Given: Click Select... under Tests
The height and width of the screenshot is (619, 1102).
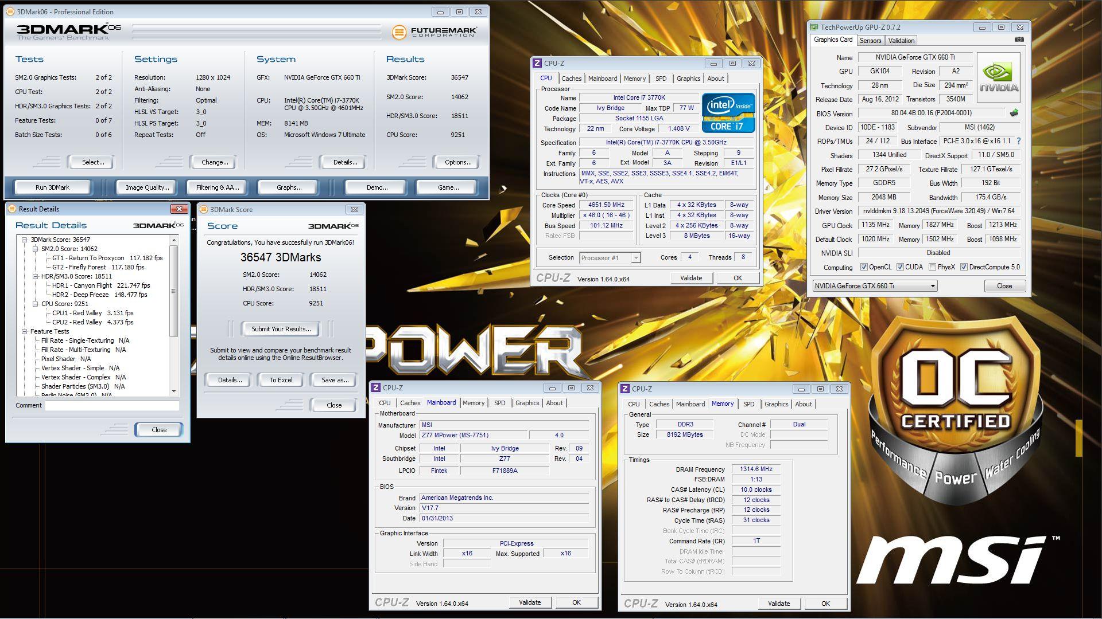Looking at the screenshot, I should coord(93,162).
